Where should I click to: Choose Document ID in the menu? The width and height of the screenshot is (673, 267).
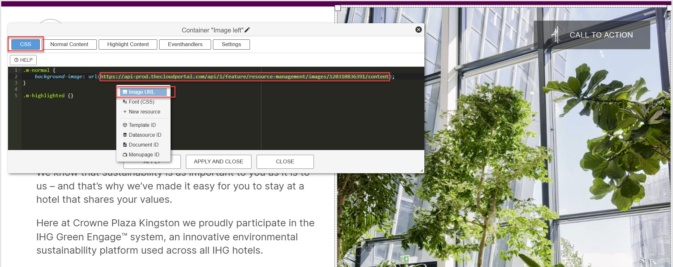pos(143,145)
